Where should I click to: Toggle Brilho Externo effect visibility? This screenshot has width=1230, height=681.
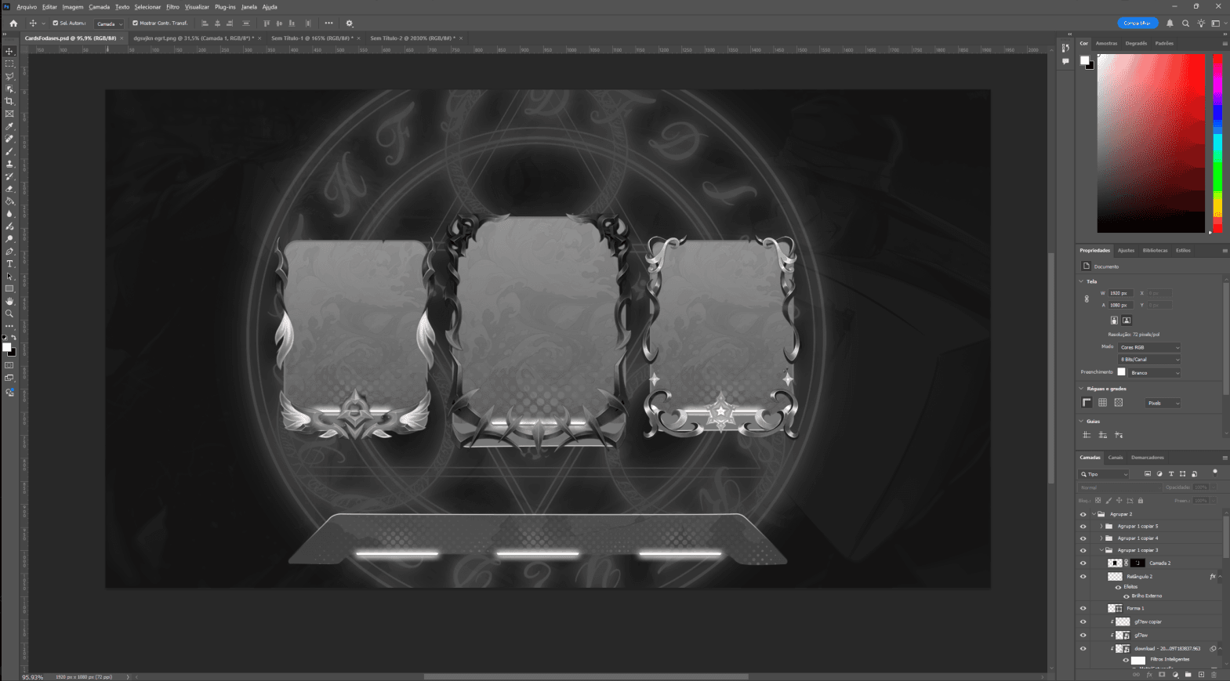[x=1127, y=596]
